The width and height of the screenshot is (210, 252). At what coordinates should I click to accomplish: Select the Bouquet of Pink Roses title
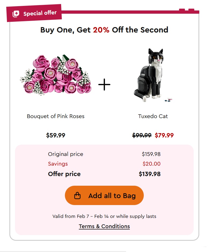[x=56, y=116]
